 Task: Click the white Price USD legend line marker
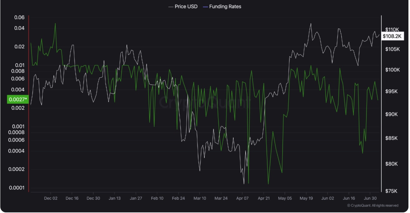[x=171, y=7]
